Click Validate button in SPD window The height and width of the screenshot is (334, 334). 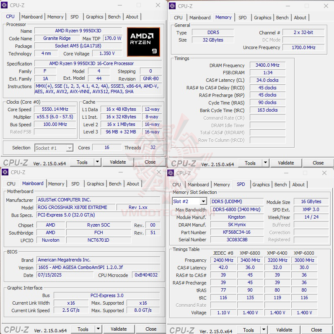284,330
